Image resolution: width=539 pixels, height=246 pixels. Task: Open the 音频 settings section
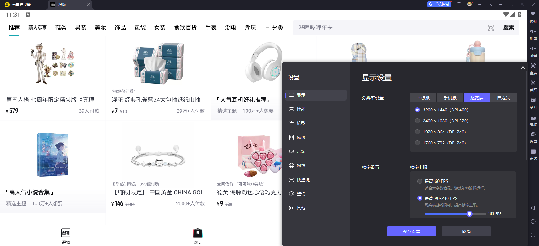tap(316, 152)
